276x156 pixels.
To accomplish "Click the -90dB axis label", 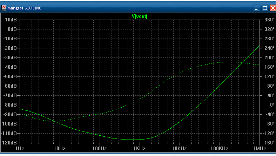I will click(10, 115).
